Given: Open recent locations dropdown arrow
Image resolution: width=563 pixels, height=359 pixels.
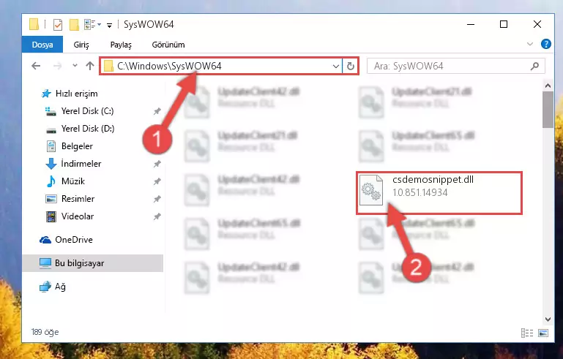Looking at the screenshot, I should coord(75,66).
